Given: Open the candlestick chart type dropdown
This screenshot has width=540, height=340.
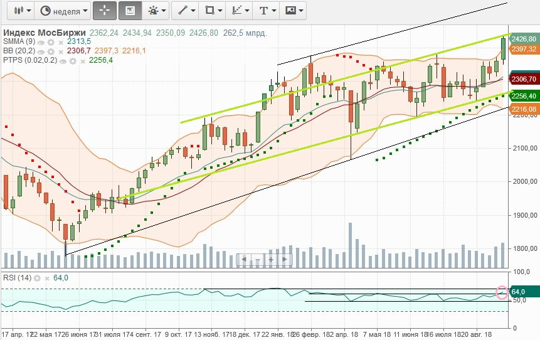Looking at the screenshot, I should pyautogui.click(x=23, y=11).
